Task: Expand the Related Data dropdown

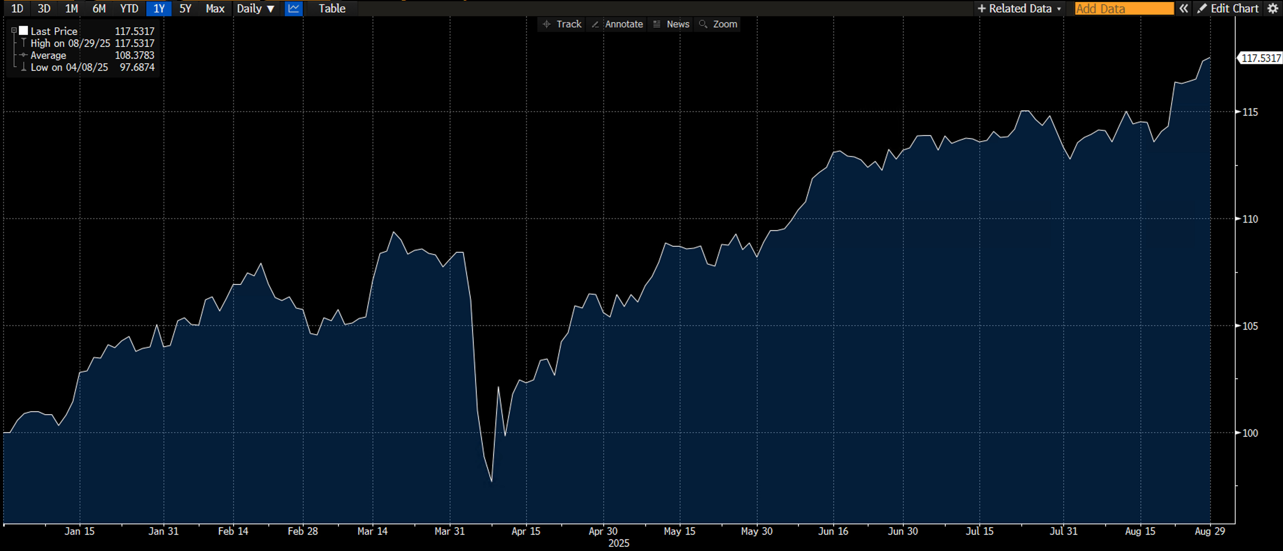Action: tap(1019, 9)
